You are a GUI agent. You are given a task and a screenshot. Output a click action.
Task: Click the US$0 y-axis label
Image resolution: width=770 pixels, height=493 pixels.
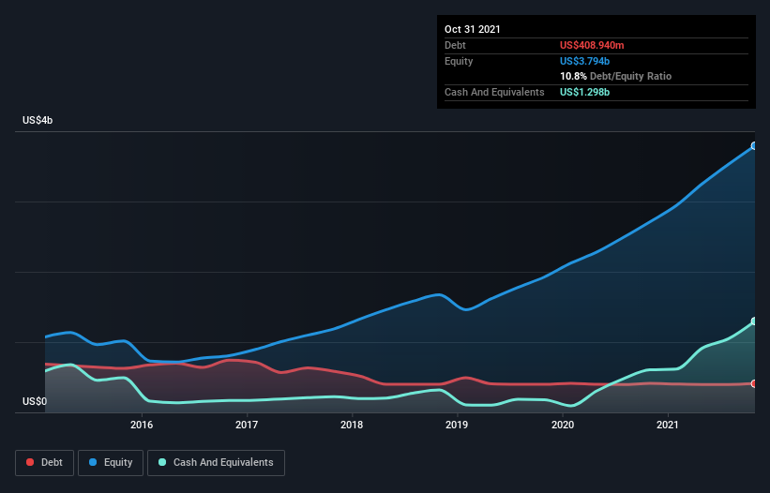tap(35, 401)
